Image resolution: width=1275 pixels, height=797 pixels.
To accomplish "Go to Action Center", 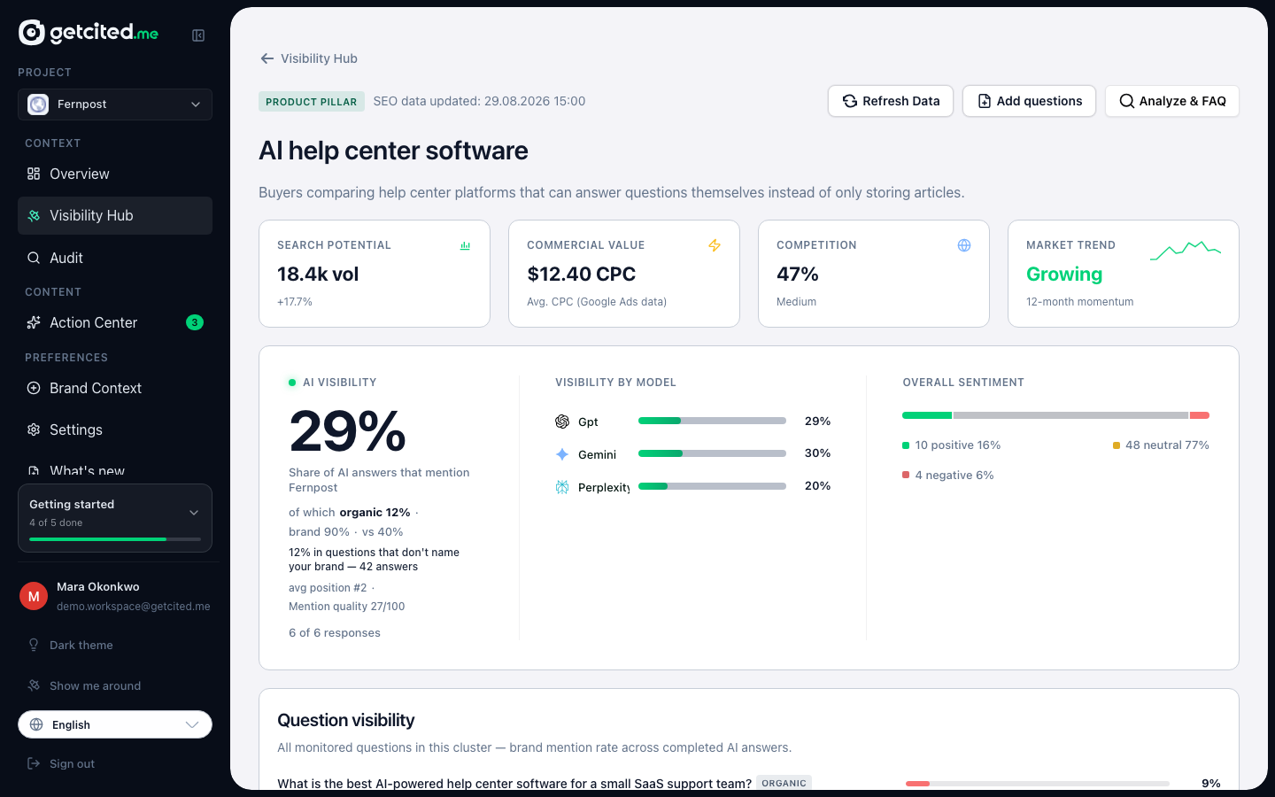I will tap(115, 322).
